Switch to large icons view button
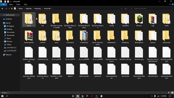 click(x=172, y=93)
